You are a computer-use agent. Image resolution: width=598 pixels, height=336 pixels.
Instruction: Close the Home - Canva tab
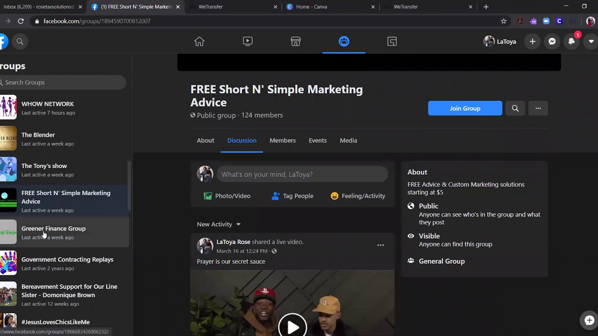pos(373,7)
